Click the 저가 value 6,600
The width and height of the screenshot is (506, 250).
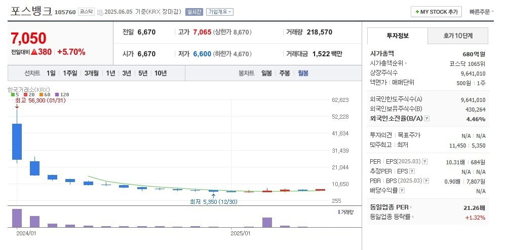click(202, 54)
